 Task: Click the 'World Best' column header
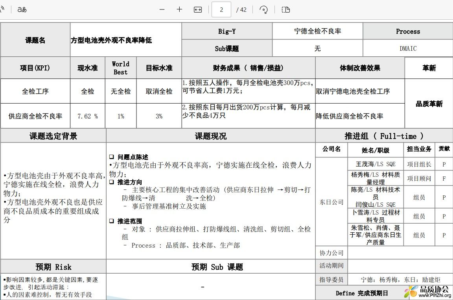pyautogui.click(x=120, y=68)
